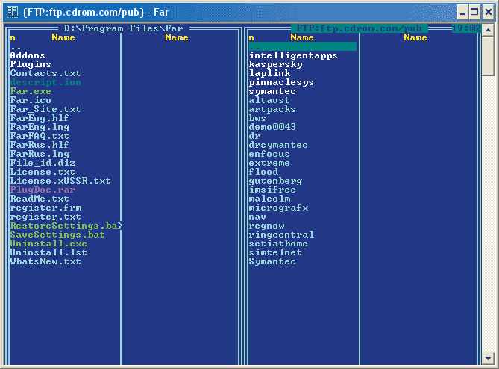Click the scrollbar down arrow
499x369 pixels.
(x=488, y=358)
